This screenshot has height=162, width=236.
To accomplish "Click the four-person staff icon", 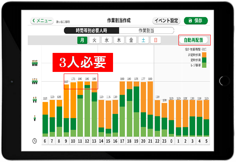I will [35, 63].
